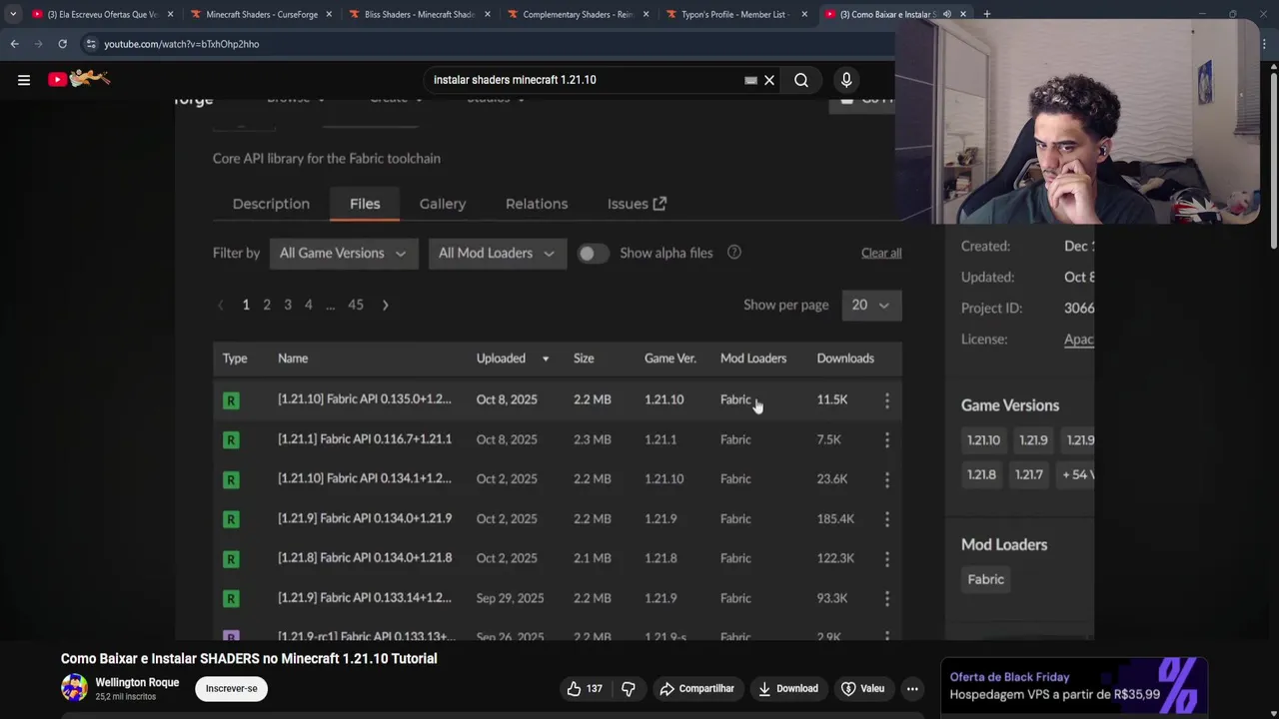The height and width of the screenshot is (719, 1279).
Task: Click the search magnifier button
Action: click(x=801, y=80)
